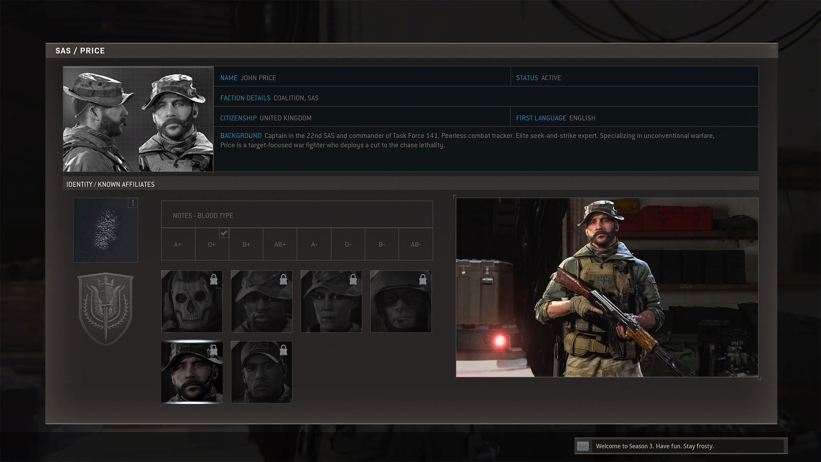The width and height of the screenshot is (821, 462).
Task: Select the female operator portrait
Action: coord(331,302)
